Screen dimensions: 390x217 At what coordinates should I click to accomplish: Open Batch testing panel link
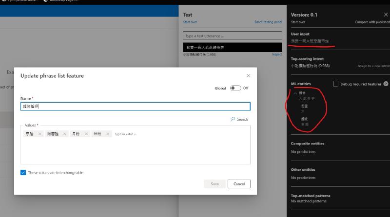(x=268, y=22)
